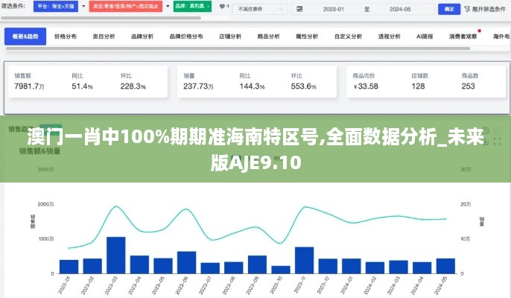Click the blue 确定 button

[448, 10]
